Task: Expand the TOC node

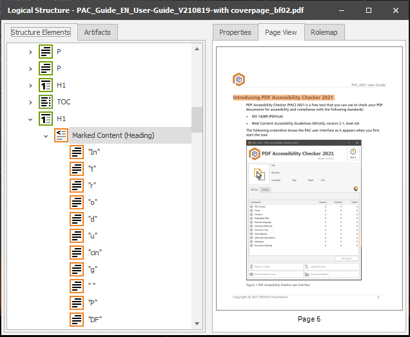Action: pyautogui.click(x=30, y=102)
